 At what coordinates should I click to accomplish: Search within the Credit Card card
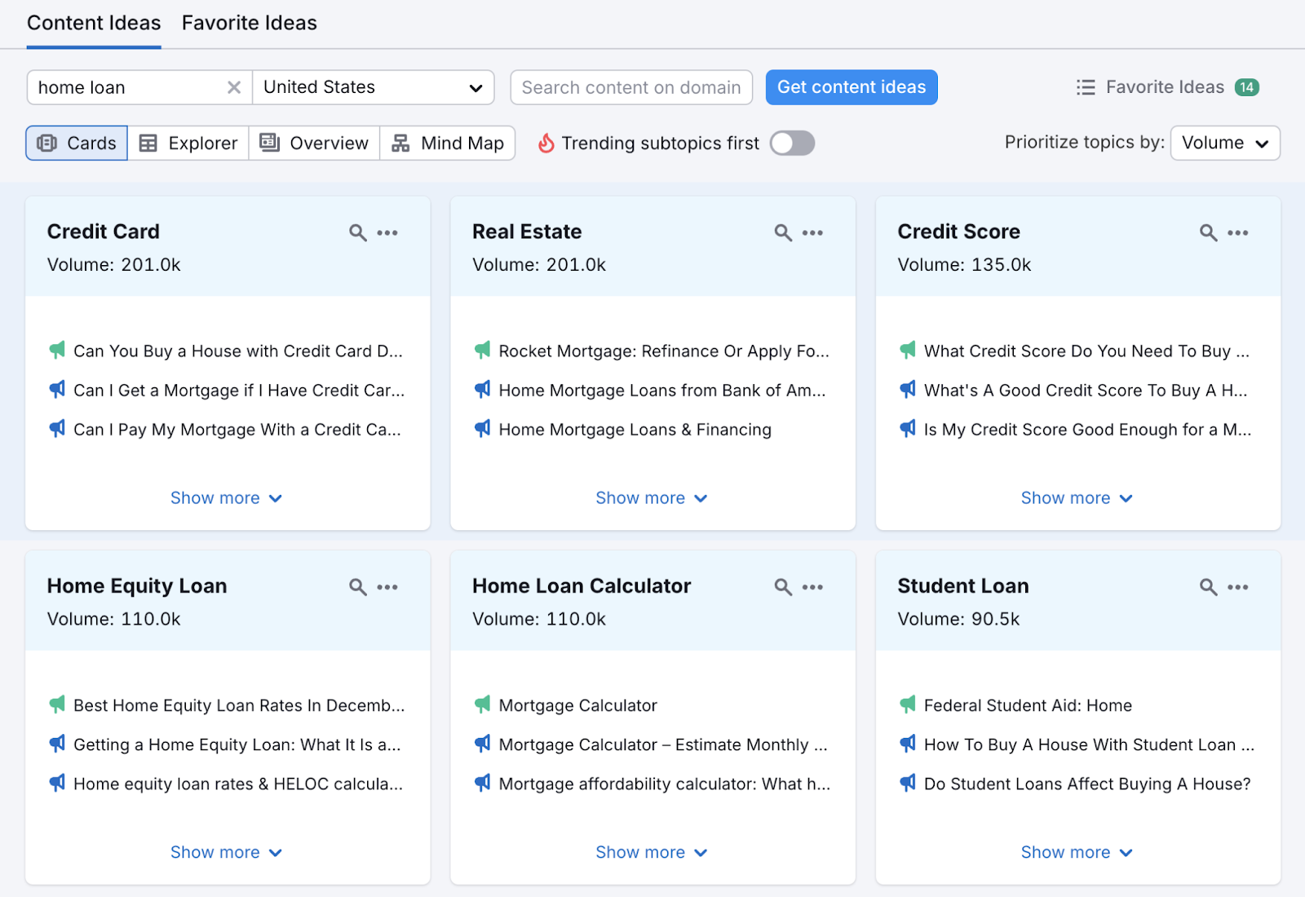pos(357,232)
